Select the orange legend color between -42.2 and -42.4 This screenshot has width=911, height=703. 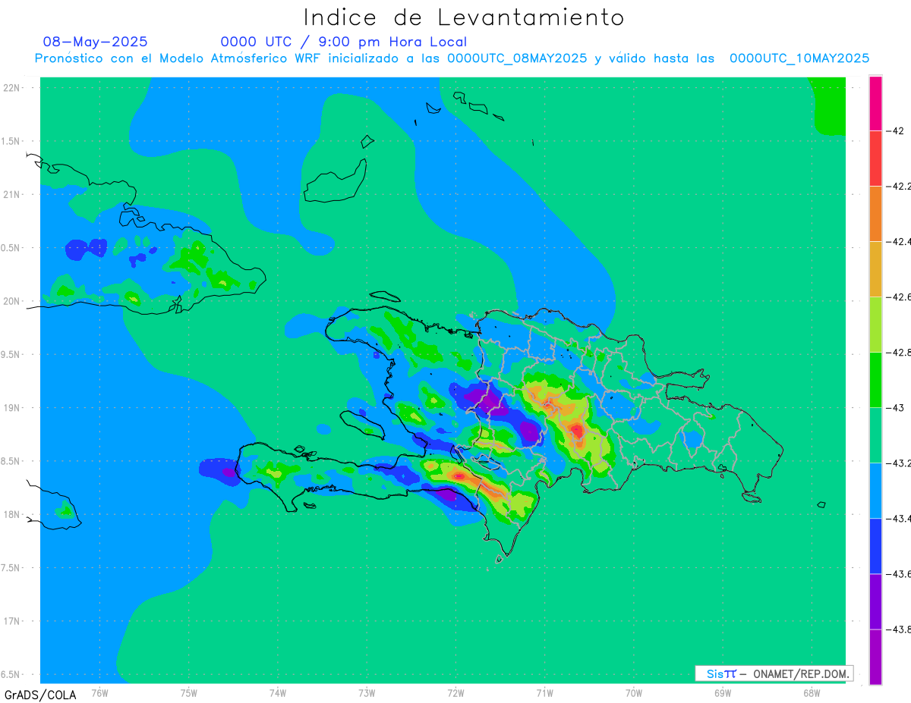pyautogui.click(x=875, y=214)
